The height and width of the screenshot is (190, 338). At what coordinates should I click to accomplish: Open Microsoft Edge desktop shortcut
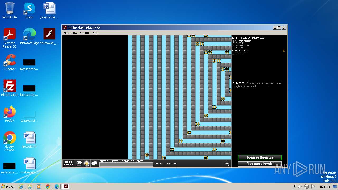29,36
